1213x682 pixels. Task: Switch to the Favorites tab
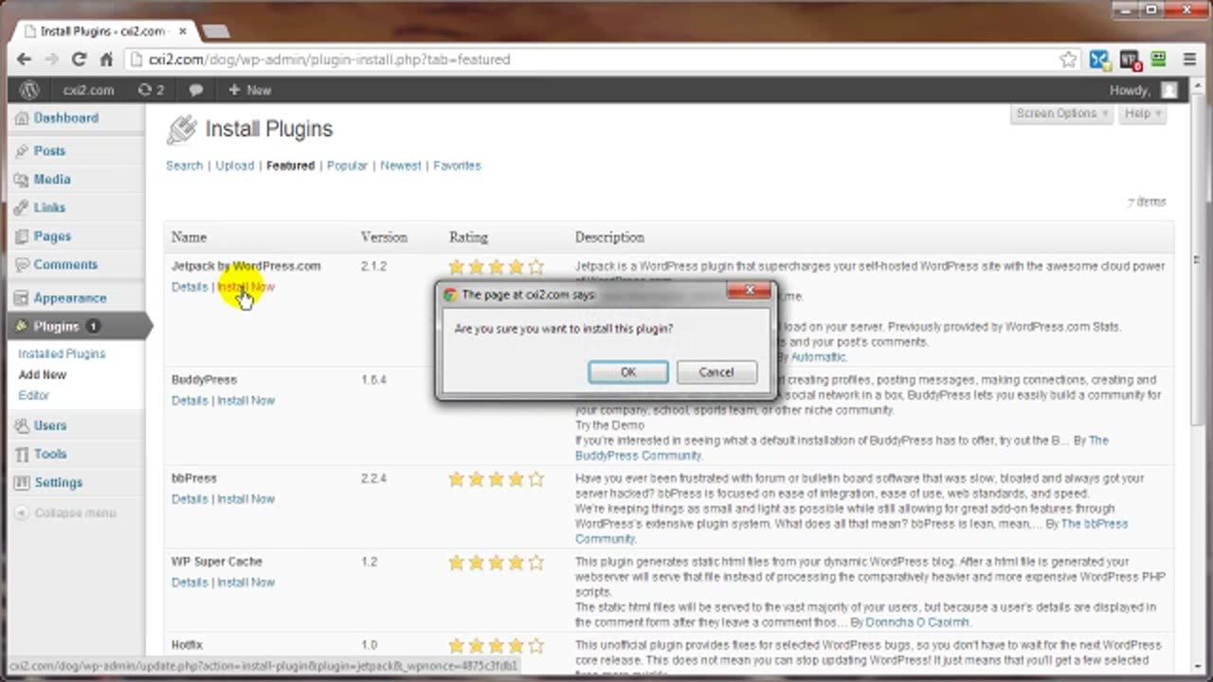pyautogui.click(x=457, y=166)
